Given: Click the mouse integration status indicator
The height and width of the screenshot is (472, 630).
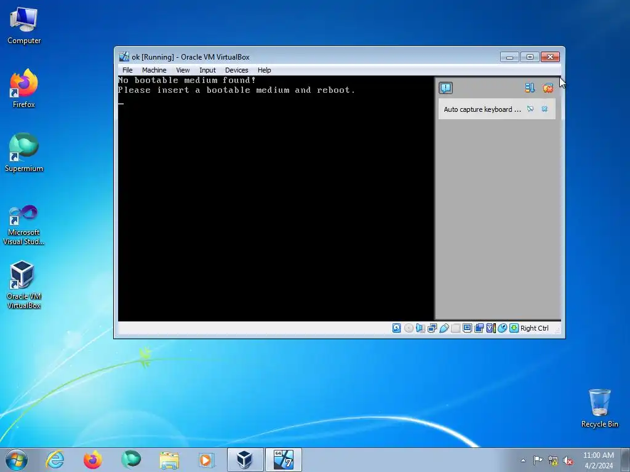Looking at the screenshot, I should [x=502, y=328].
